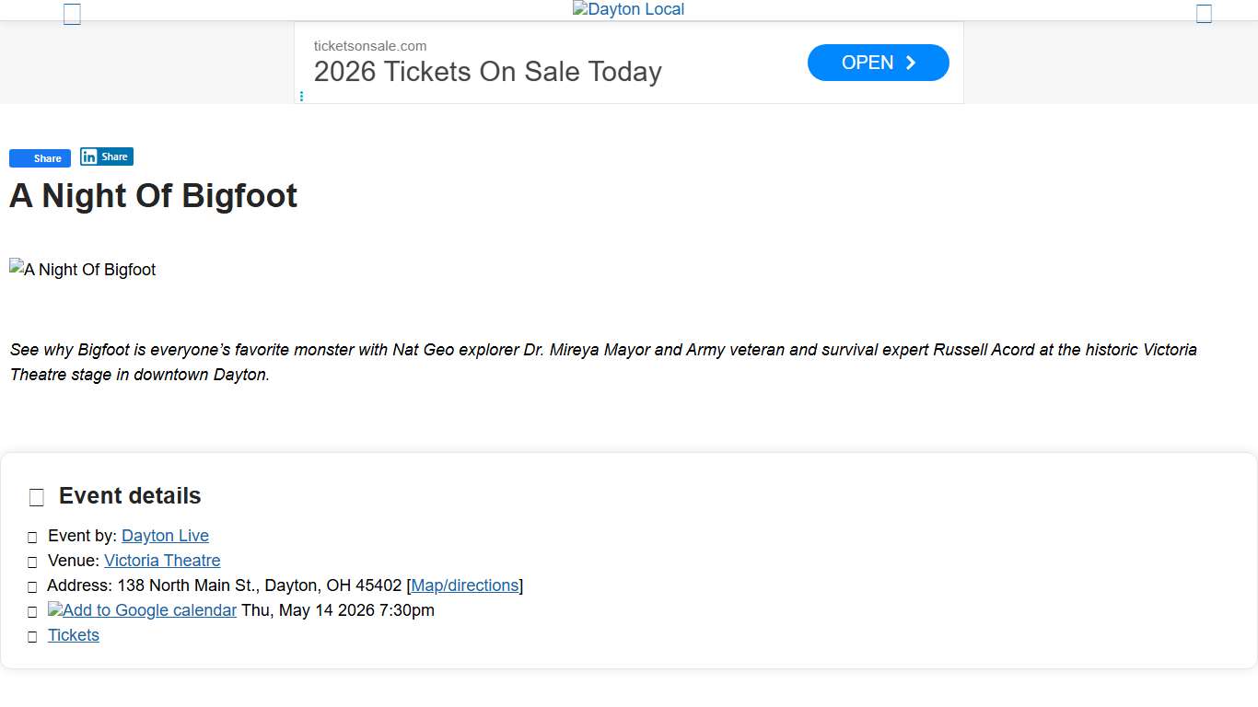Viewport: 1258px width, 707px height.
Task: Click the icon next to 'Event by'
Action: (x=32, y=538)
